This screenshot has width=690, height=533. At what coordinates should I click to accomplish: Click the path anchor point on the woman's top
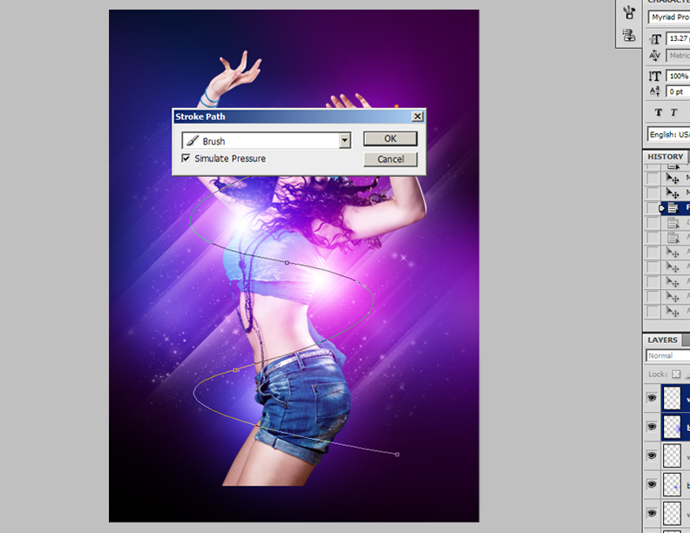pyautogui.click(x=287, y=262)
